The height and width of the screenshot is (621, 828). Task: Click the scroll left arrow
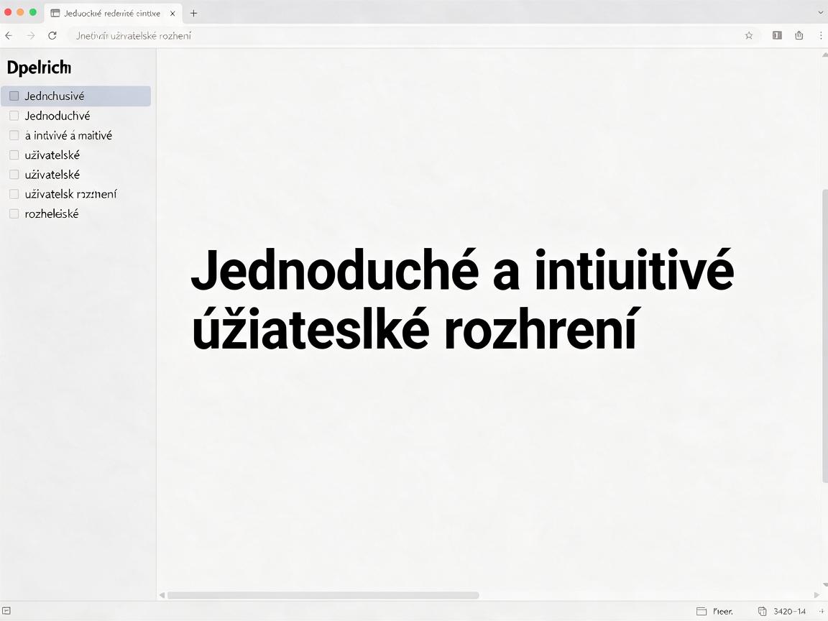tap(162, 595)
